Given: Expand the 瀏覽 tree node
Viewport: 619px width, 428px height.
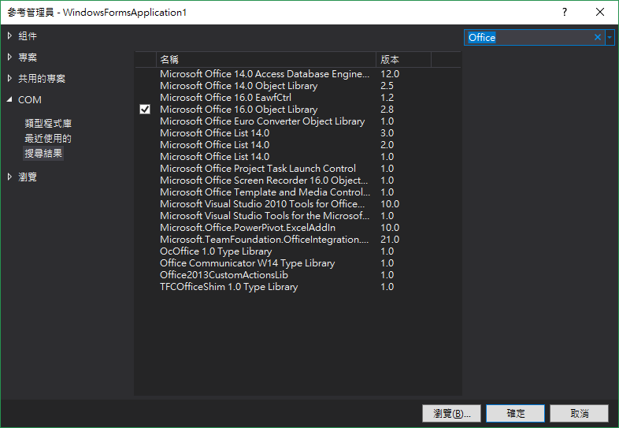Looking at the screenshot, I should pos(9,177).
